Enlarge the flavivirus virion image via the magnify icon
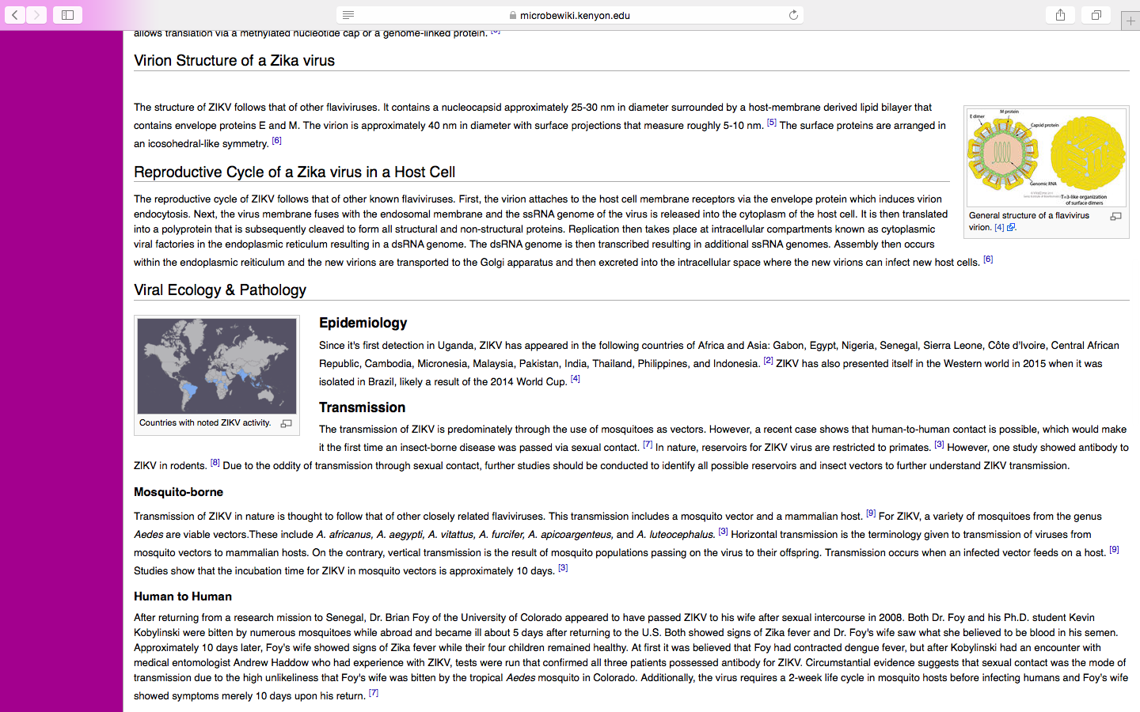Image resolution: width=1140 pixels, height=712 pixels. point(1115,216)
